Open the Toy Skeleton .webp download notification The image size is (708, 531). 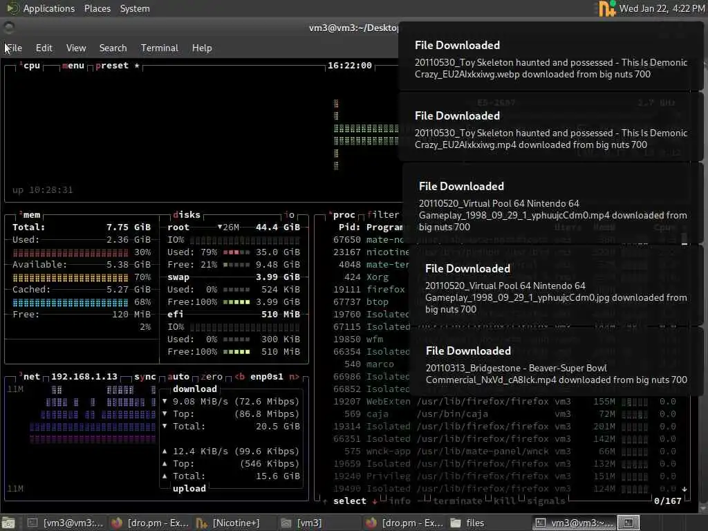[x=551, y=57]
